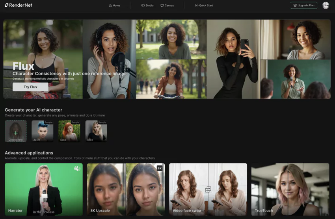
Task: Click the green plus icon in Create new
Action: coord(16,133)
